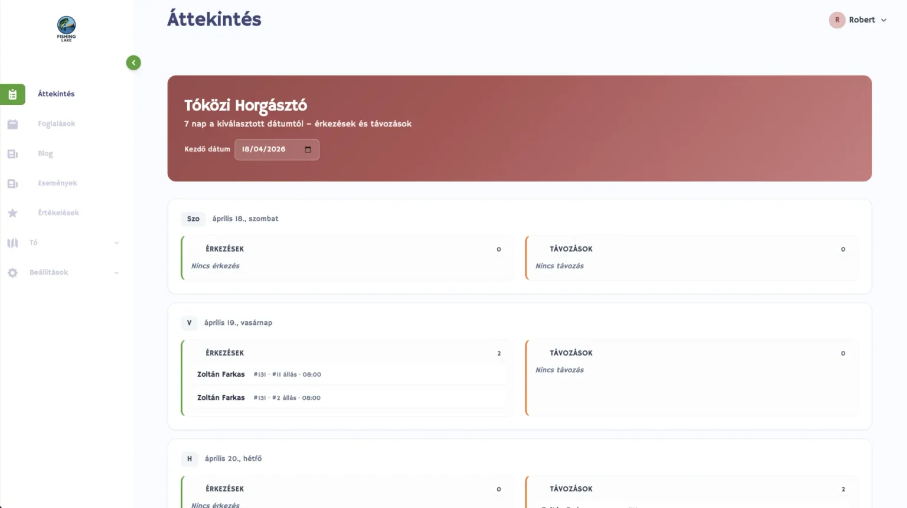Image resolution: width=907 pixels, height=508 pixels.
Task: Expand the Beállítások submenu chevron
Action: (116, 273)
